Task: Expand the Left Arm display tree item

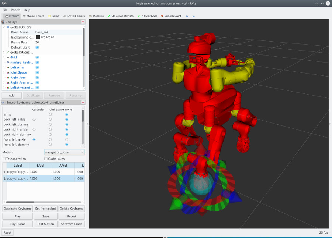Action: pyautogui.click(x=4, y=68)
